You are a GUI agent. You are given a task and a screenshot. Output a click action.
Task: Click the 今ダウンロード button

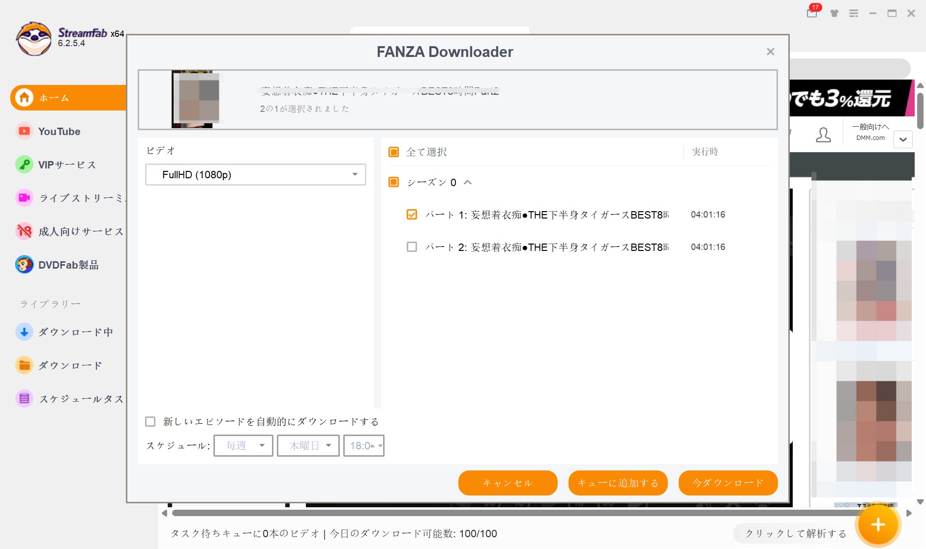(x=728, y=483)
